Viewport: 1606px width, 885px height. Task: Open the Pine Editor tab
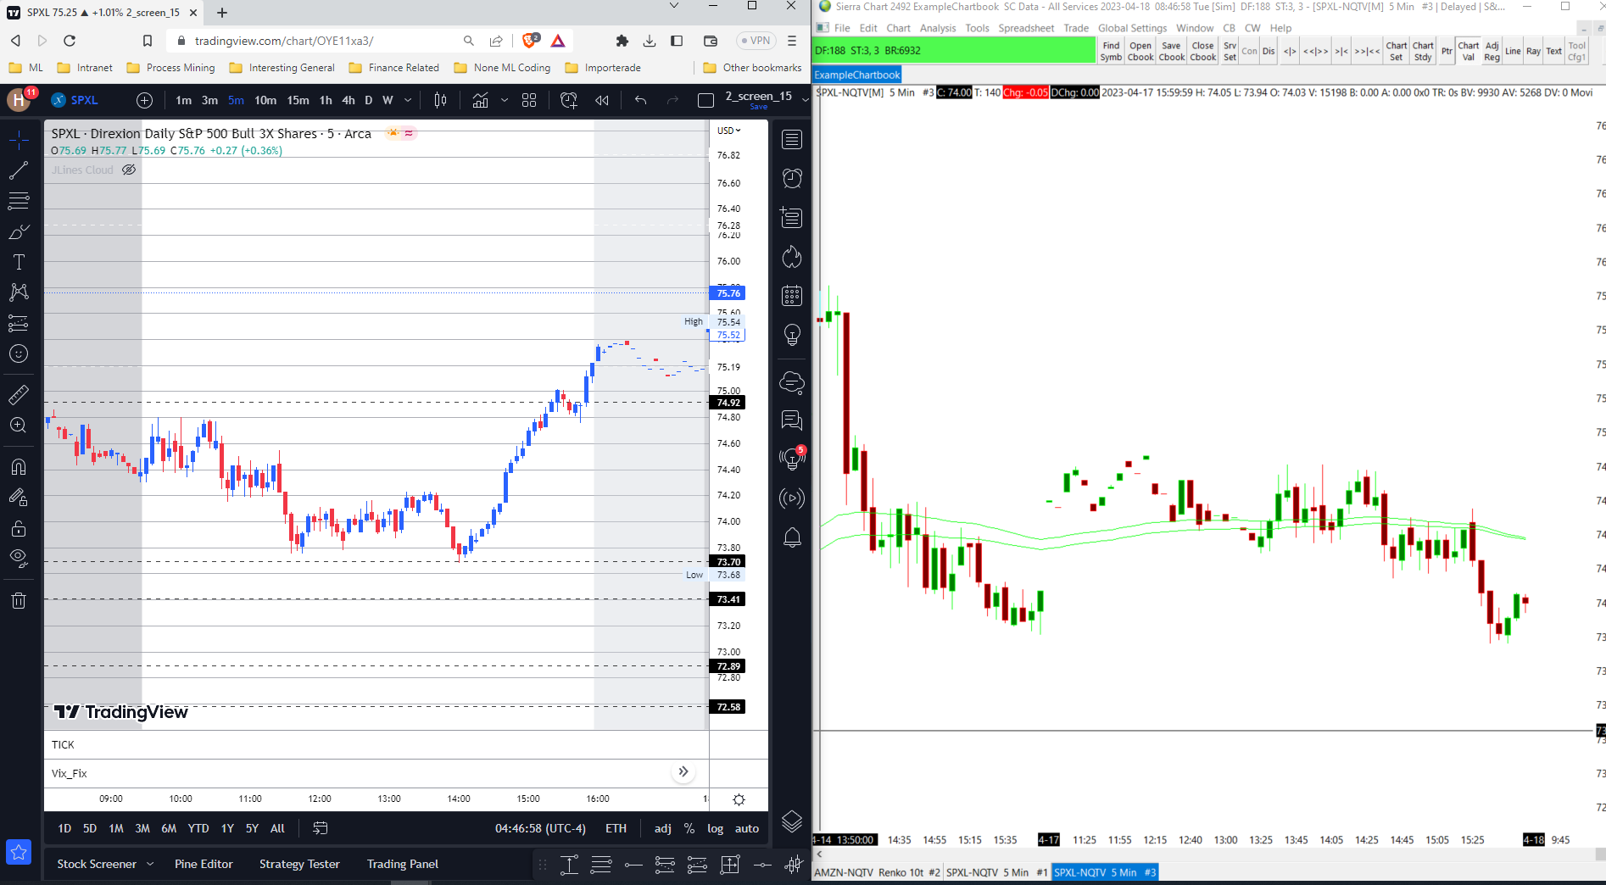204,864
